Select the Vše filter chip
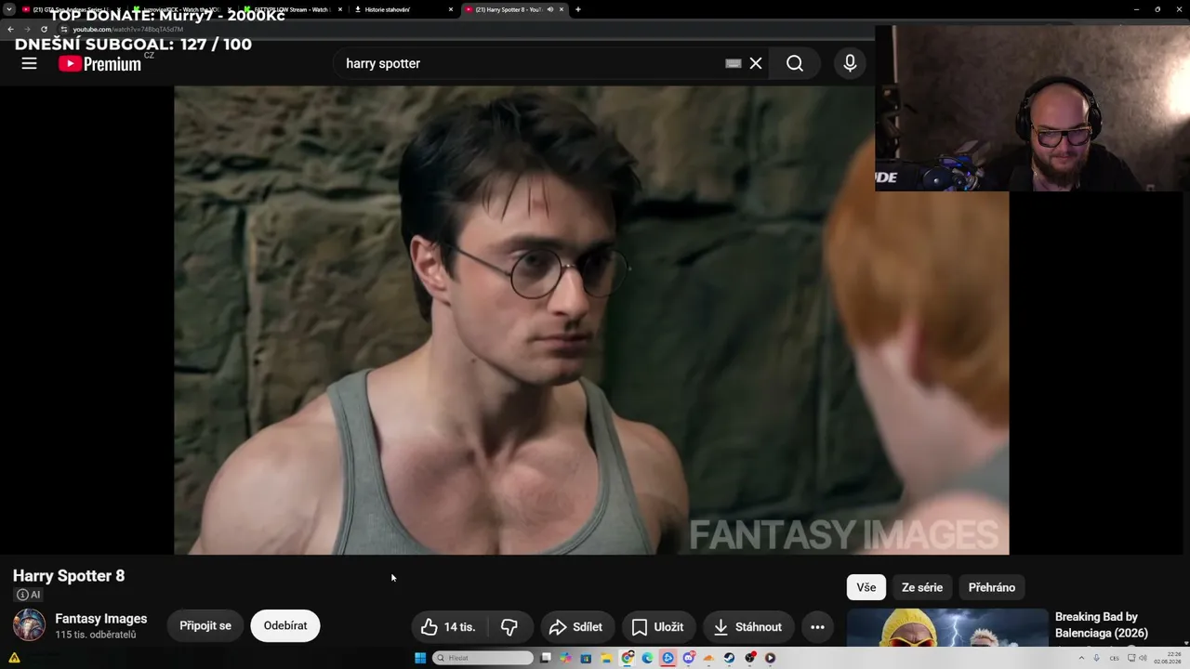The image size is (1190, 669). (x=866, y=587)
